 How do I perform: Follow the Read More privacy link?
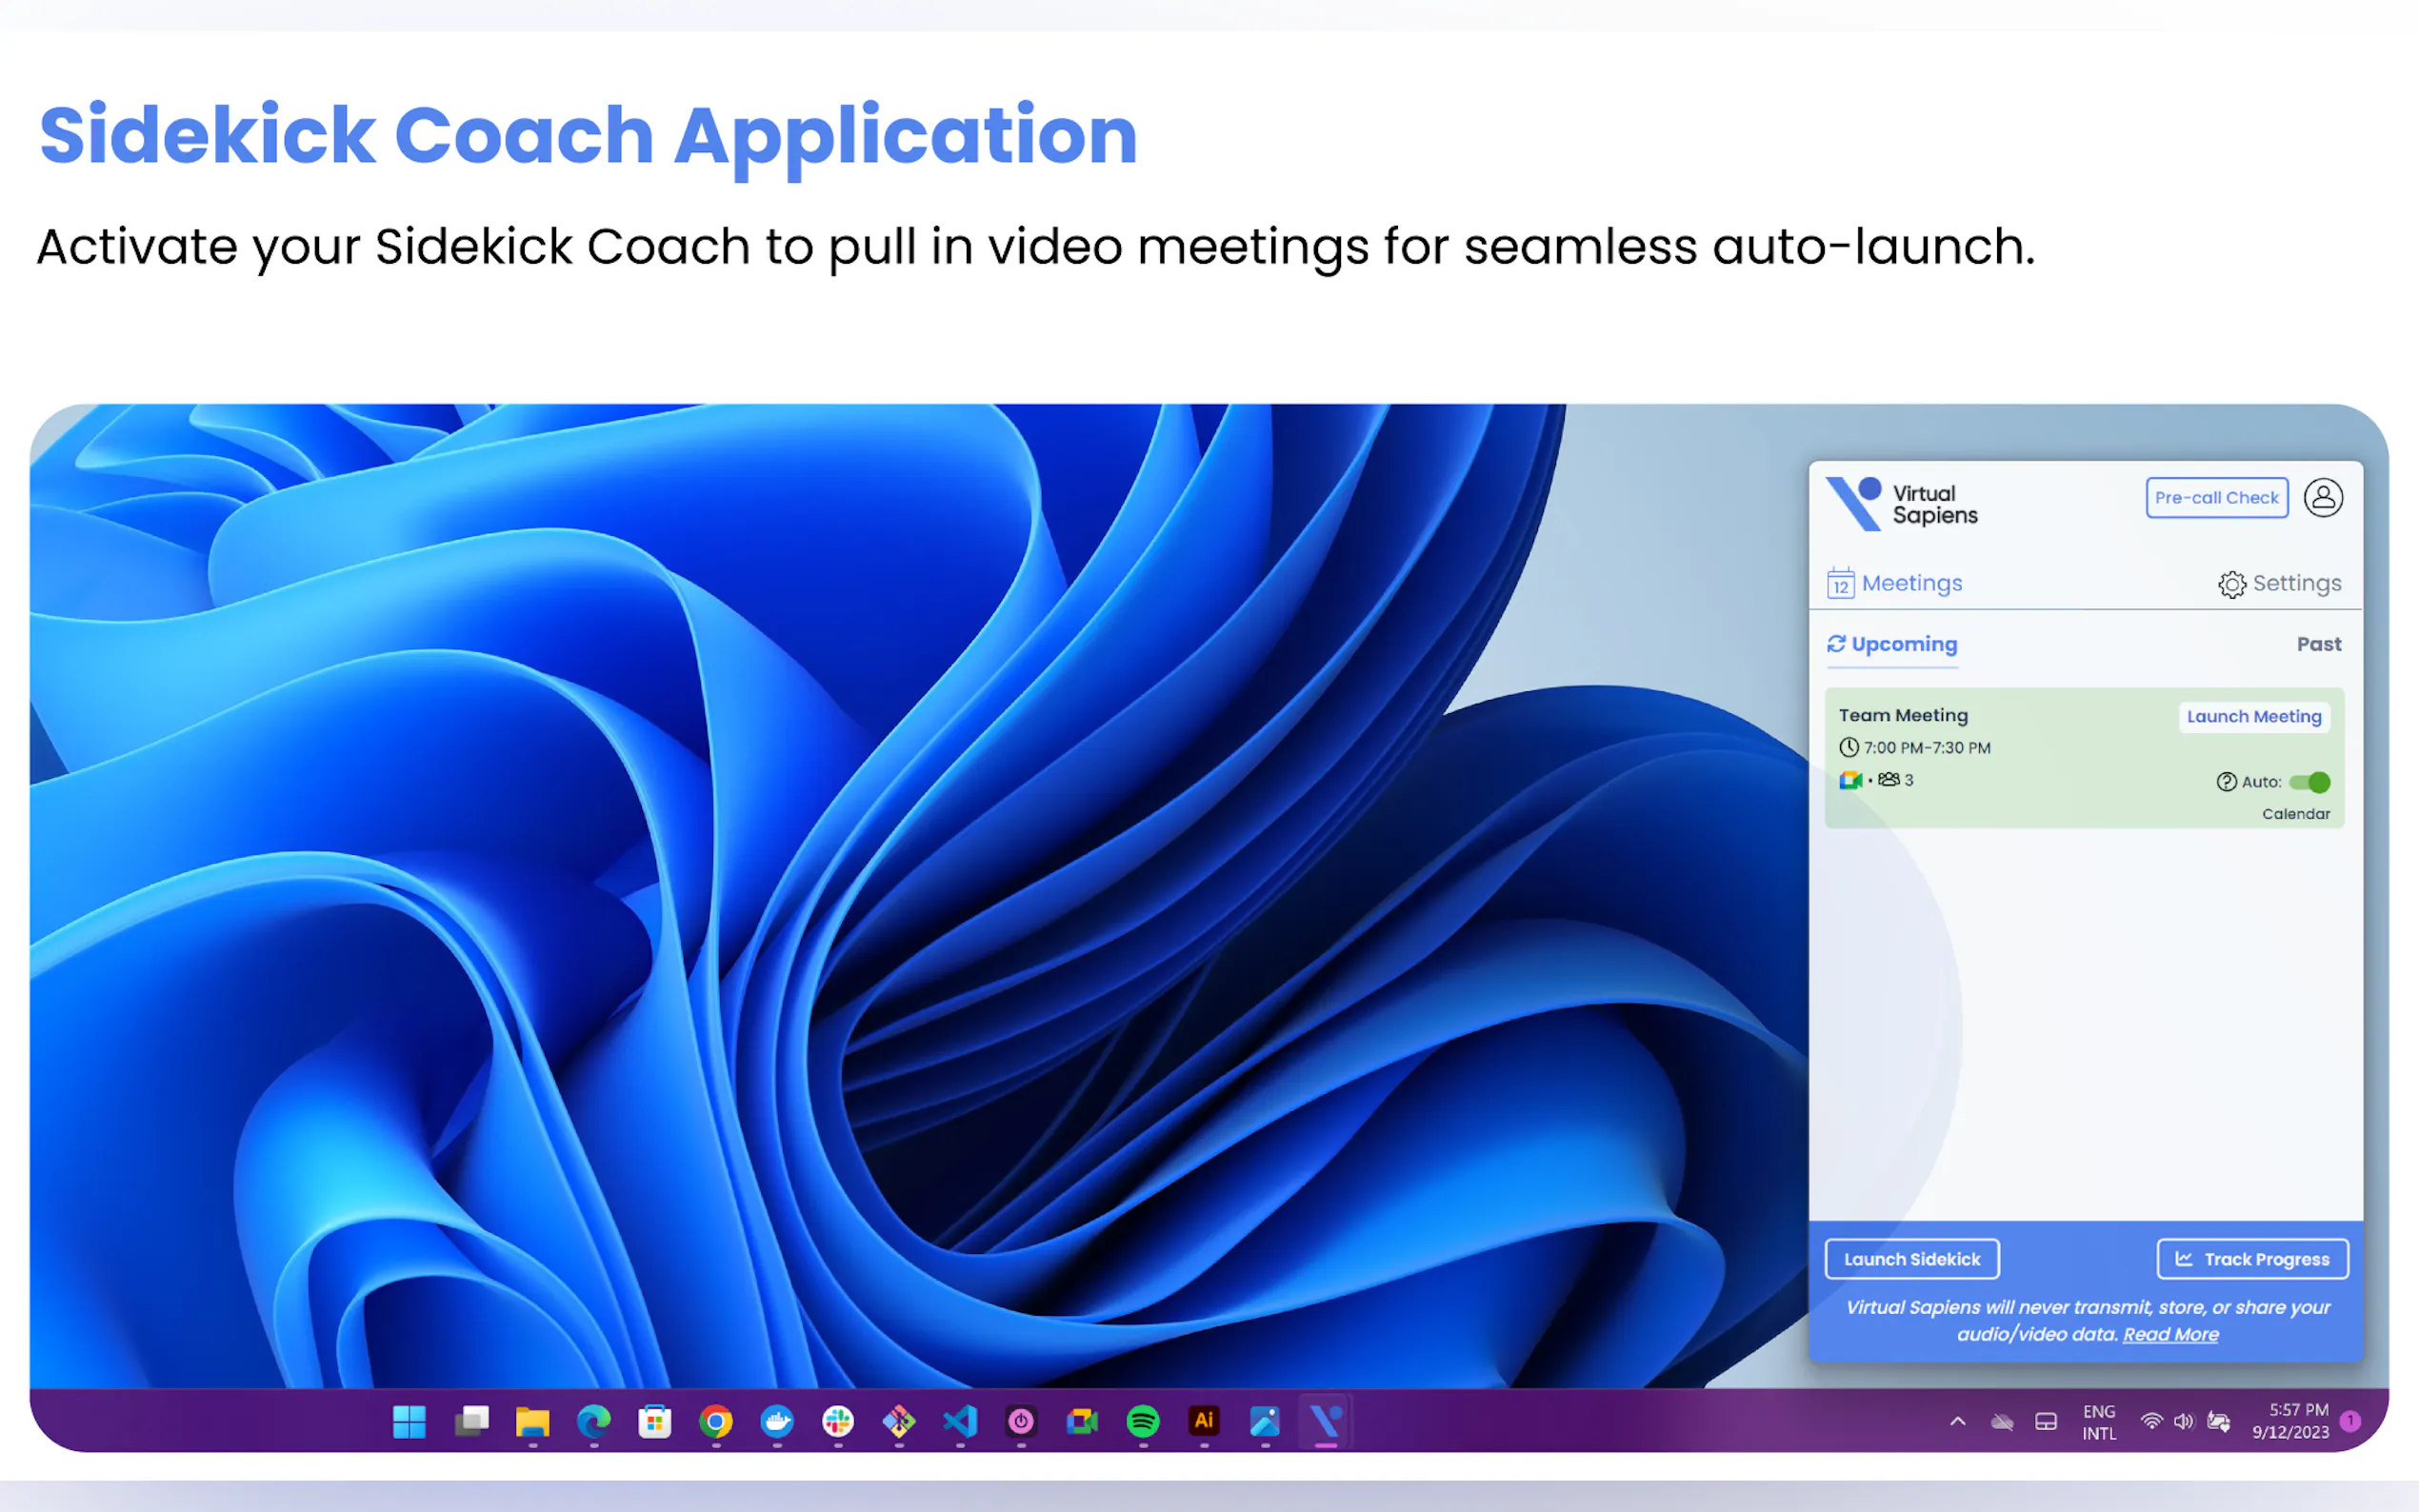pyautogui.click(x=2170, y=1334)
